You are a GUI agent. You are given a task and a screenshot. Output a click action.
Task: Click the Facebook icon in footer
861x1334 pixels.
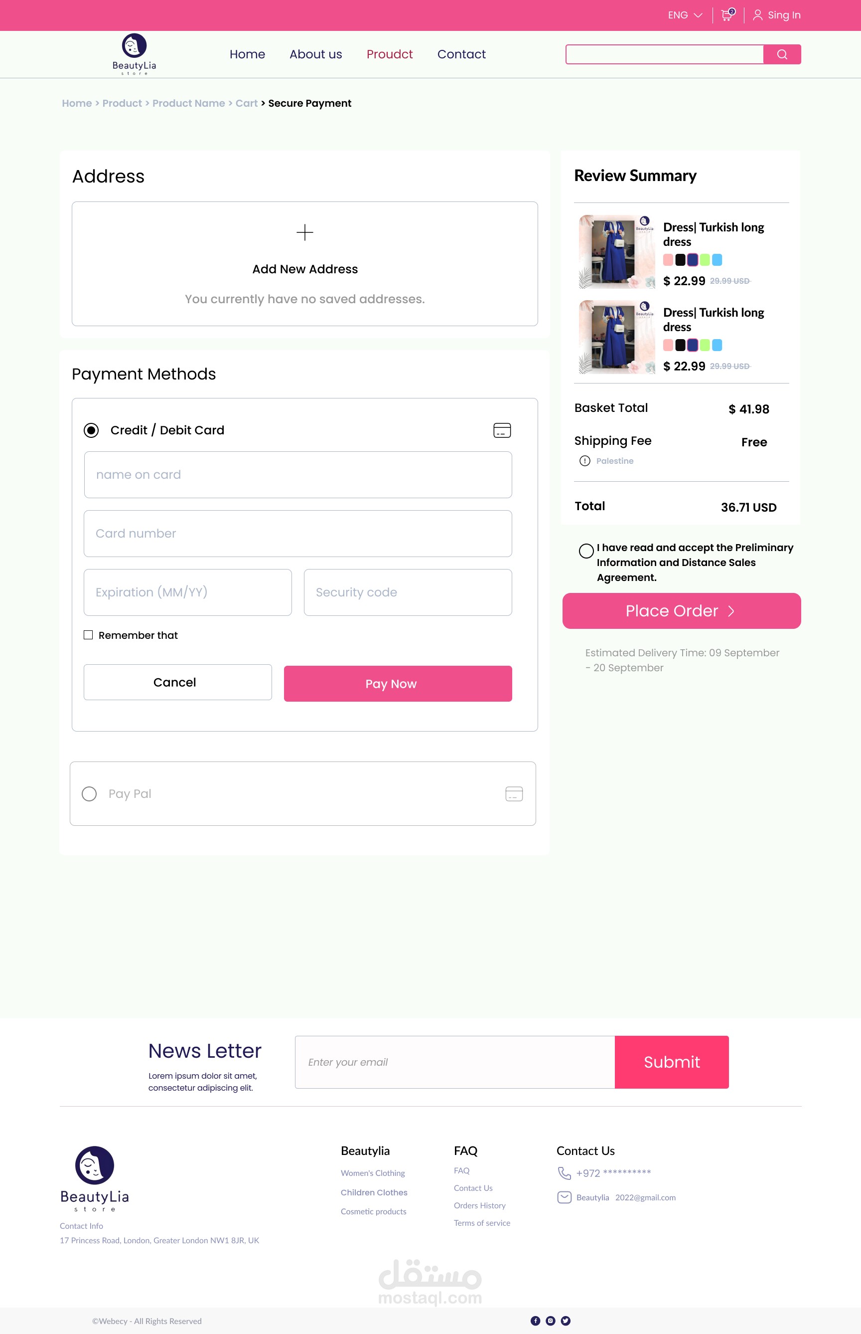pos(535,1321)
